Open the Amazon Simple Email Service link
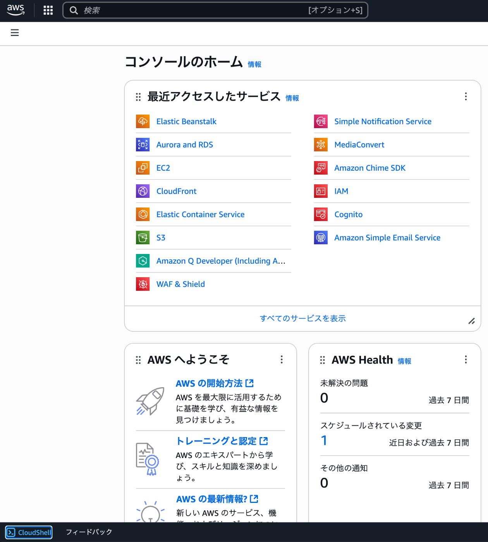This screenshot has height=542, width=488. 387,238
